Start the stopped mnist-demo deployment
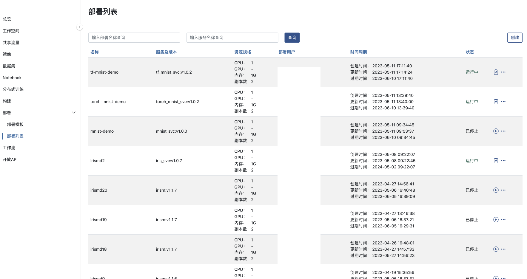 point(496,131)
